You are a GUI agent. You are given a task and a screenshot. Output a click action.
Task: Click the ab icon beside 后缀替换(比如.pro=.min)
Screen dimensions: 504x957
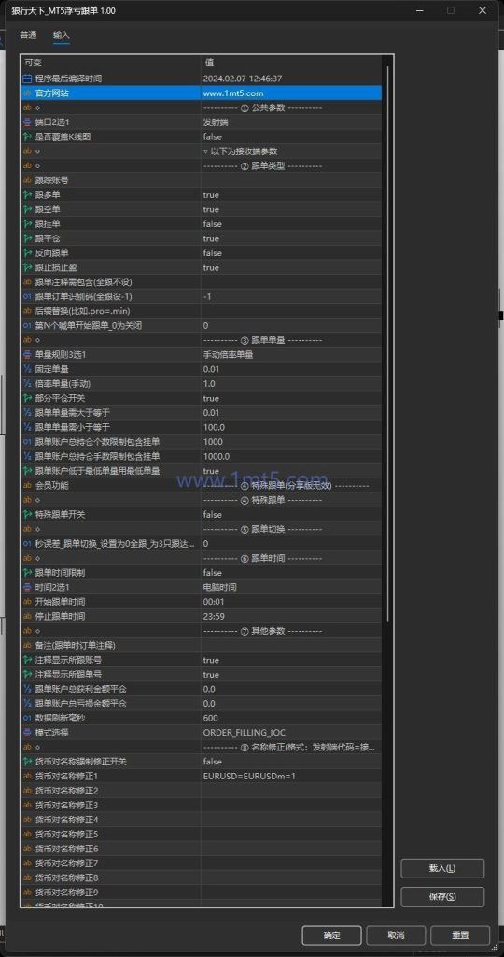tap(27, 311)
